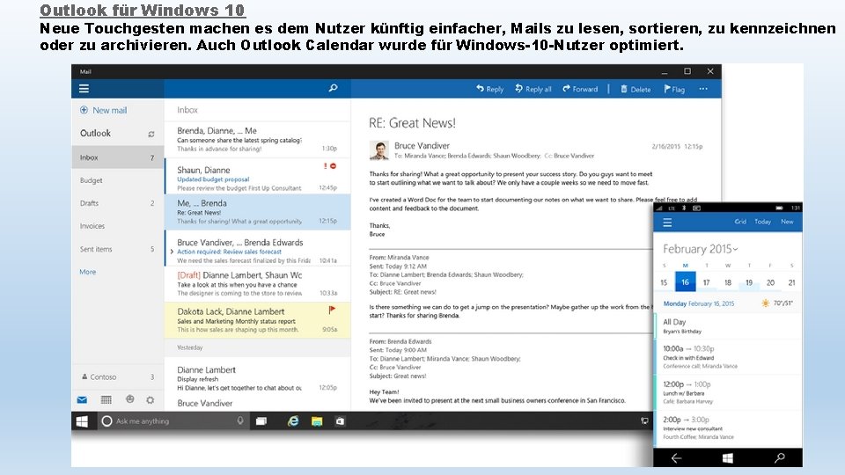845x475 pixels.
Task: Click the Windows Start button
Action: tap(82, 421)
